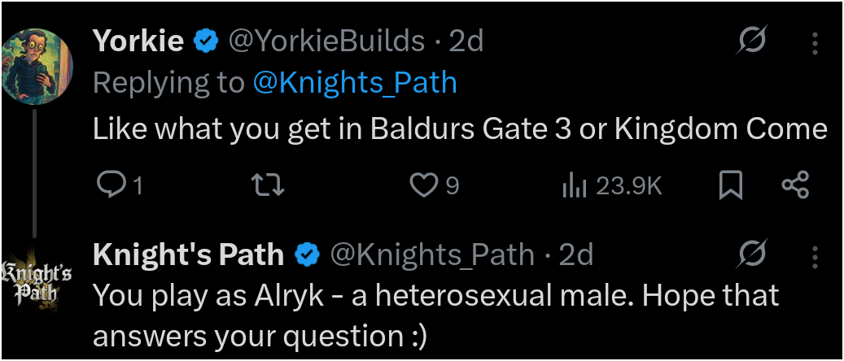Open more options on Yorkie's tweet

point(816,42)
